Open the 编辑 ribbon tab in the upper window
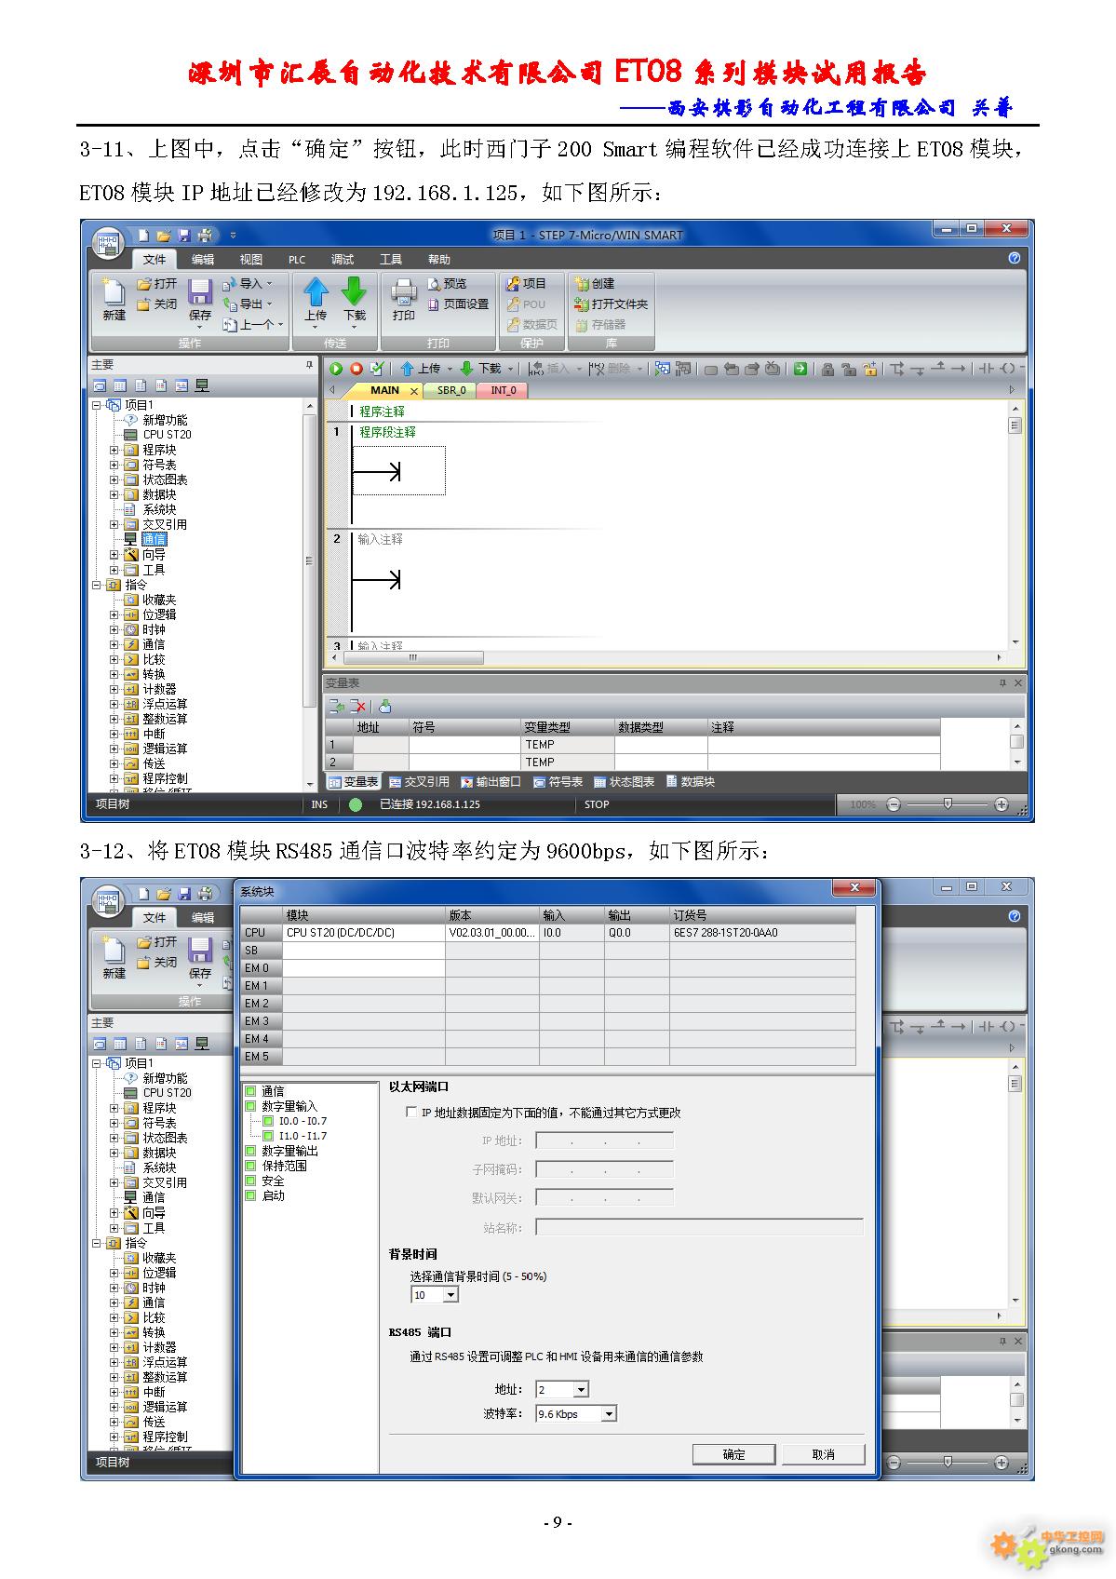1116x1579 pixels. (x=203, y=260)
